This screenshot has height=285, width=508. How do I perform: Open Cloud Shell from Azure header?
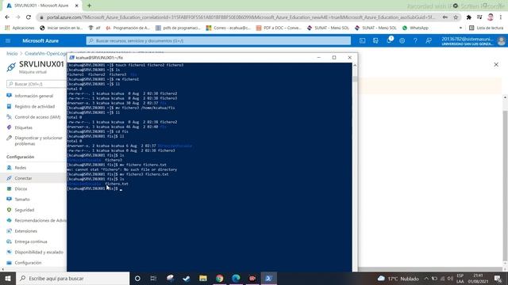(x=362, y=40)
